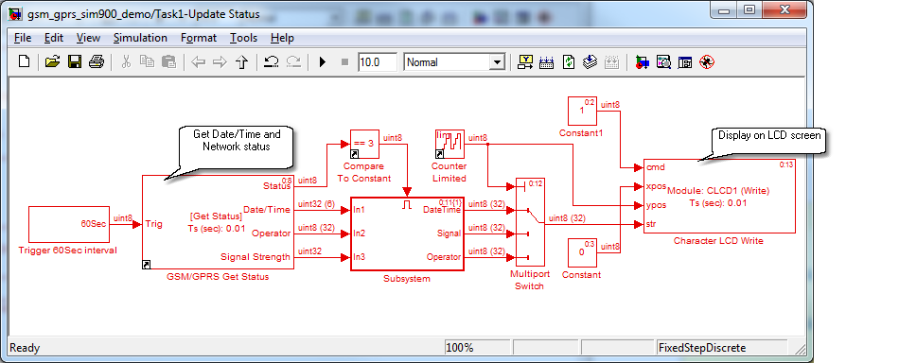Open a model using the folder icon
This screenshot has width=899, height=363.
[52, 61]
